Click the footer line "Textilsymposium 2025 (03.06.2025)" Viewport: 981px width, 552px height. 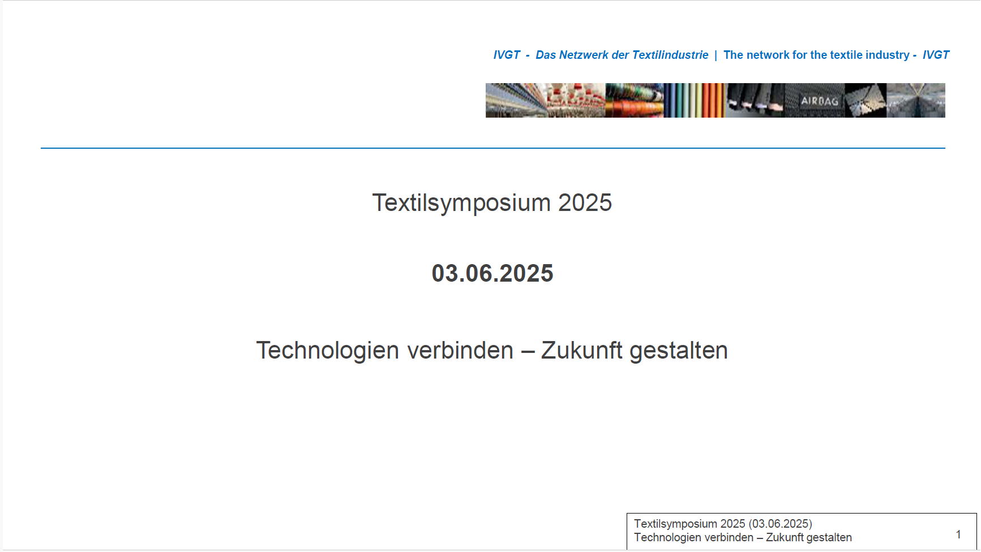point(723,524)
